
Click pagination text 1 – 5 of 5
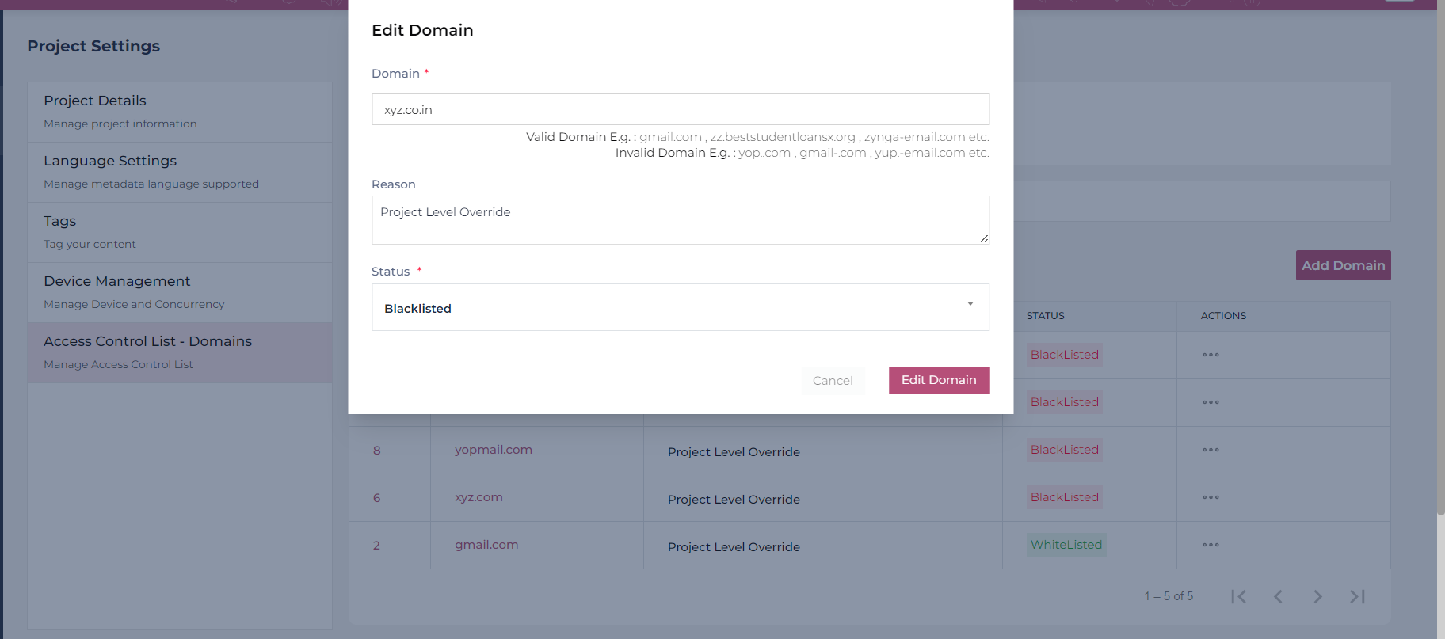coord(1169,596)
